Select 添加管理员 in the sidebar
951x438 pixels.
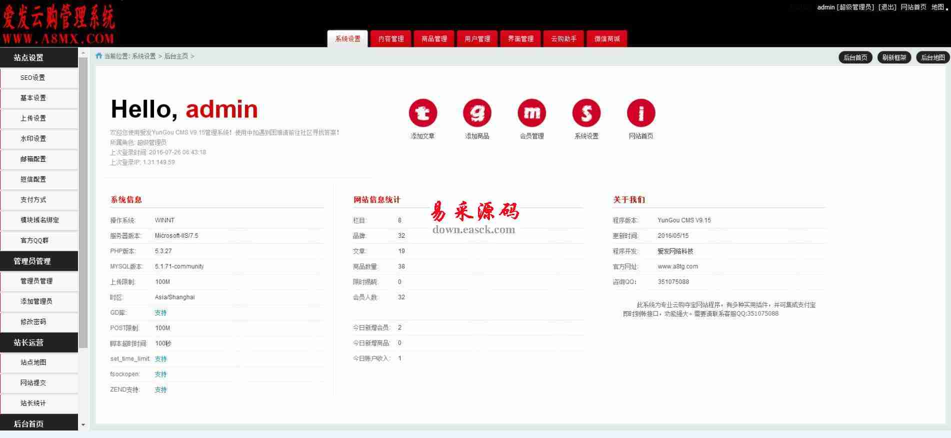point(39,302)
